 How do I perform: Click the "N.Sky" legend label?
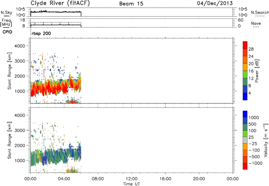coord(6,12)
